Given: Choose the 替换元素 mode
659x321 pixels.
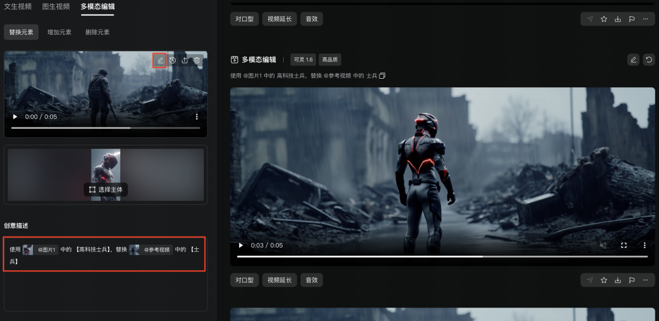Looking at the screenshot, I should [x=21, y=32].
